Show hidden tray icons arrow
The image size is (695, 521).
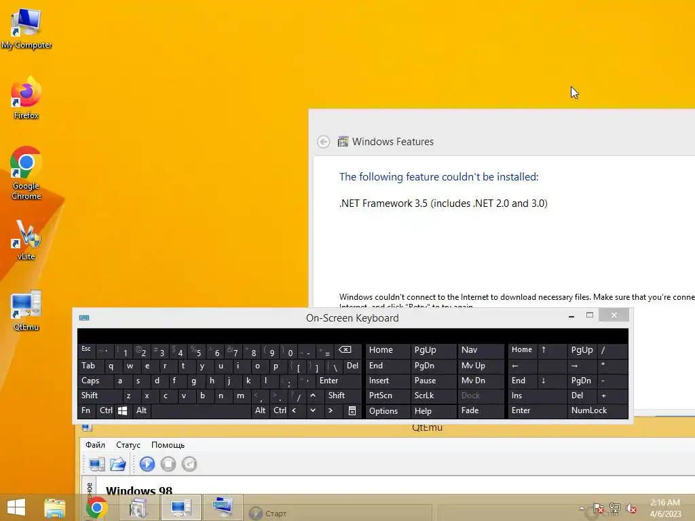coord(582,509)
